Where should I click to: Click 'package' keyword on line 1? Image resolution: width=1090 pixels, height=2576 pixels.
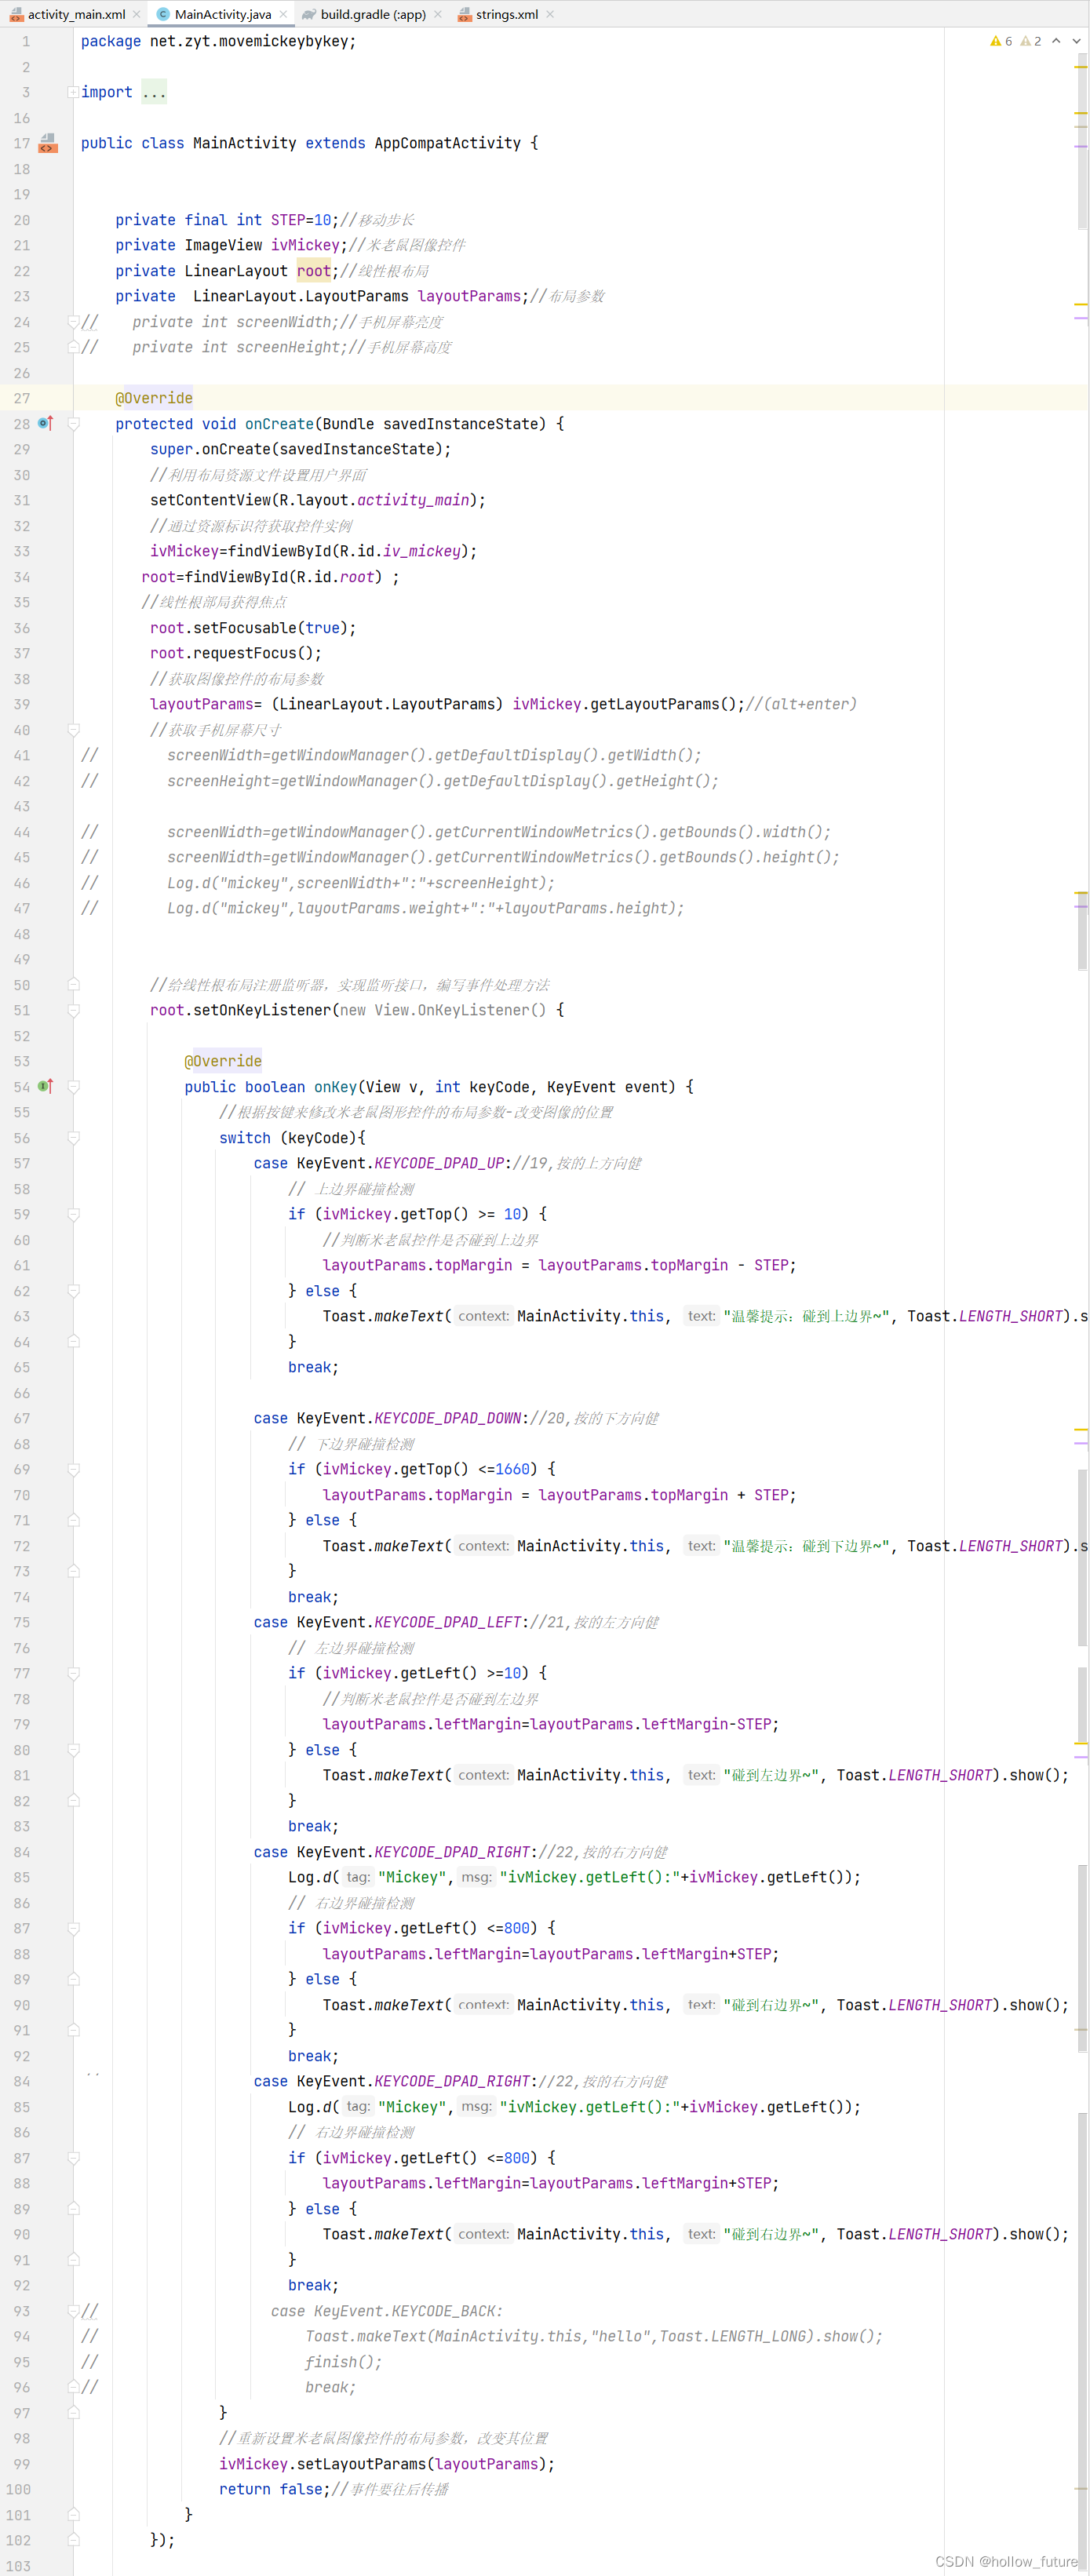111,41
